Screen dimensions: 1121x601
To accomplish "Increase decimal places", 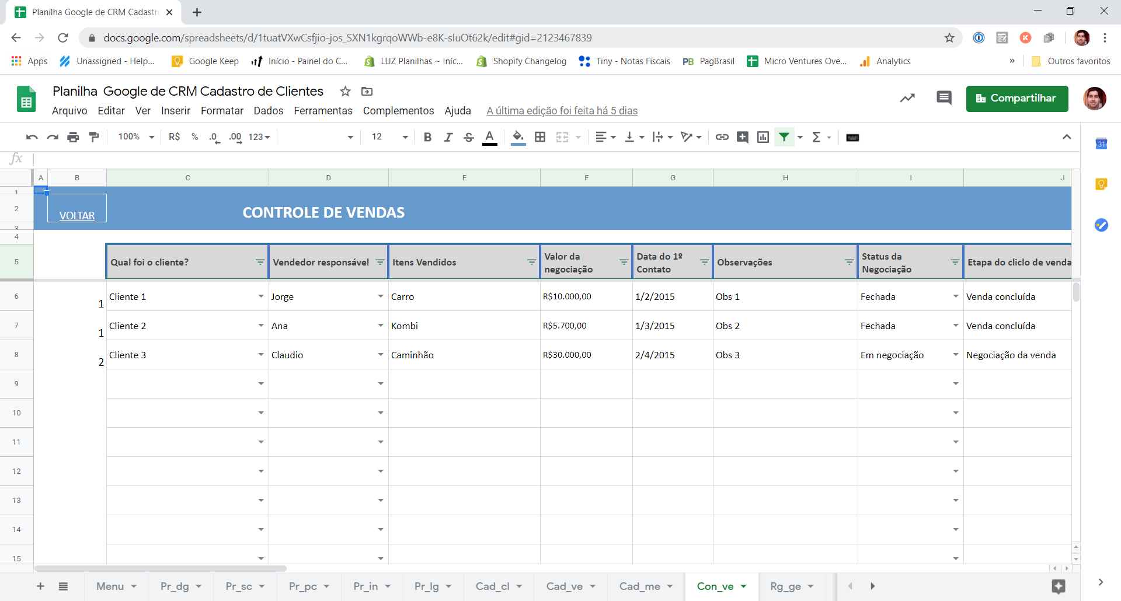I will click(x=235, y=137).
